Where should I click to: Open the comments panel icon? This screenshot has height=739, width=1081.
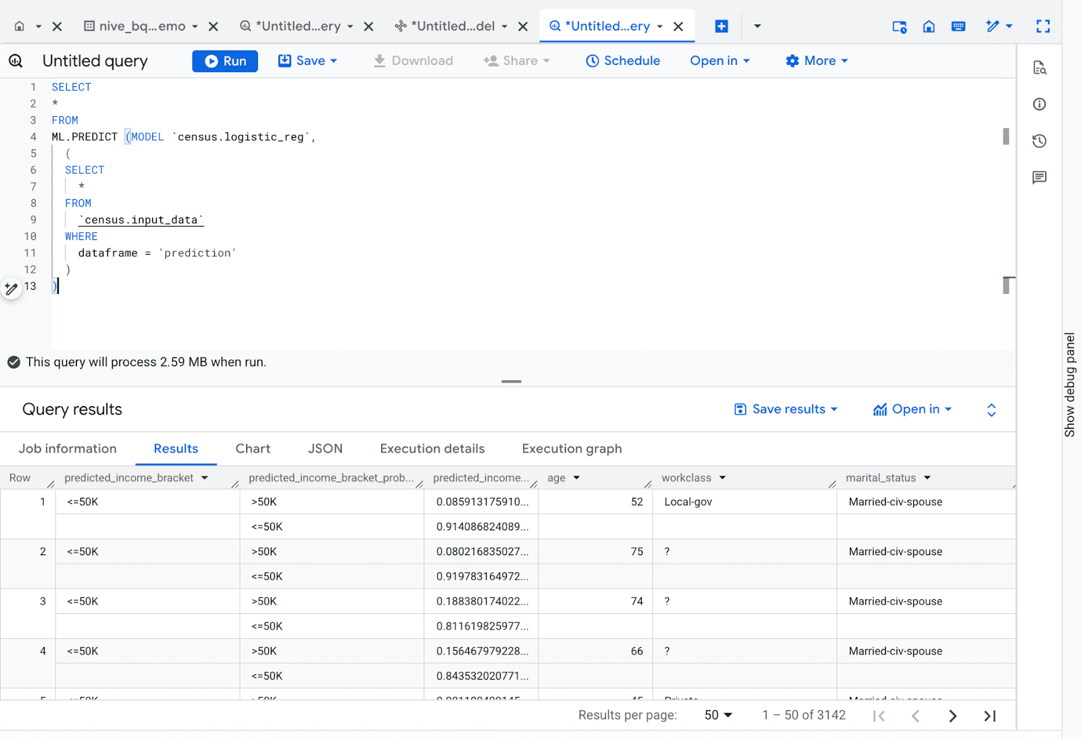(x=1039, y=177)
